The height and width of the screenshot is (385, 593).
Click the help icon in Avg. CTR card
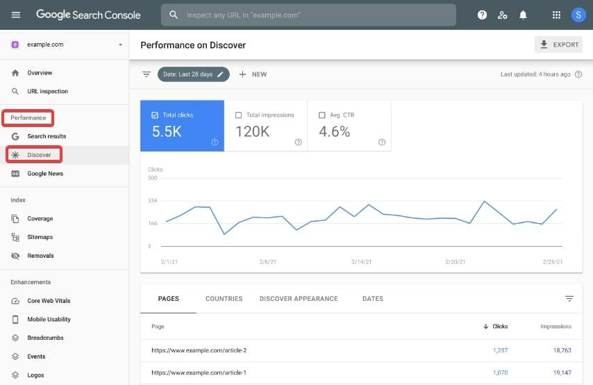382,142
